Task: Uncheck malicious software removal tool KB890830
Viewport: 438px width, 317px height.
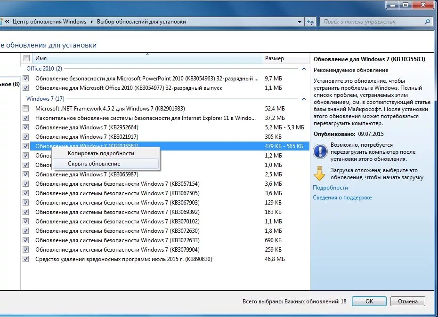Action: [x=26, y=259]
